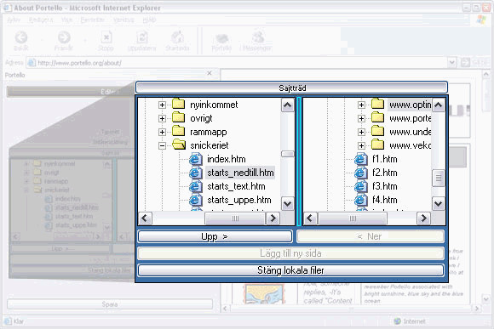The image size is (494, 329).
Task: Expand the rammapp folder
Action: click(x=162, y=132)
